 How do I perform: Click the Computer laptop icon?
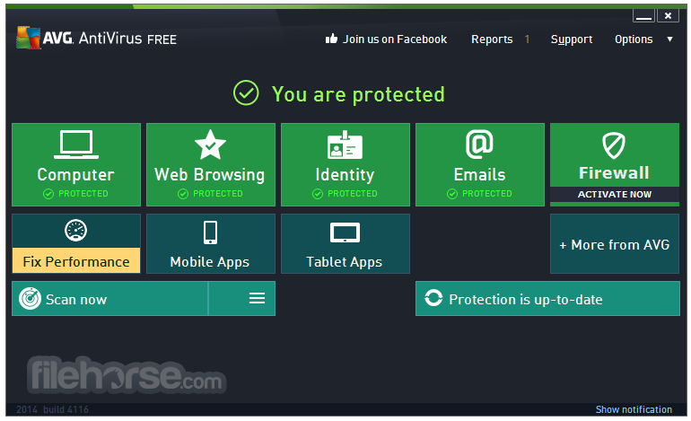(75, 145)
